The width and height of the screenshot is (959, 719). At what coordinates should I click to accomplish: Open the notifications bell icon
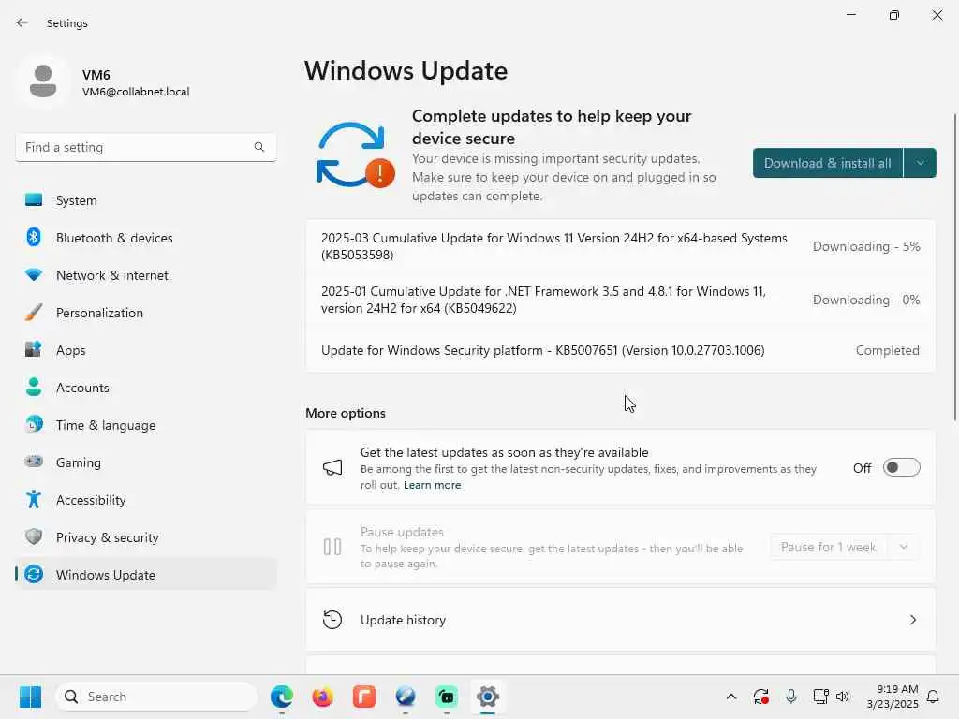pos(933,697)
